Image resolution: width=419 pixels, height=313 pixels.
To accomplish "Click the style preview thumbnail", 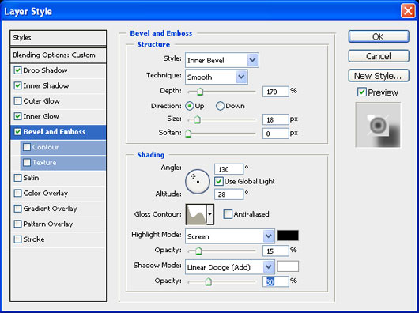I will [x=378, y=125].
